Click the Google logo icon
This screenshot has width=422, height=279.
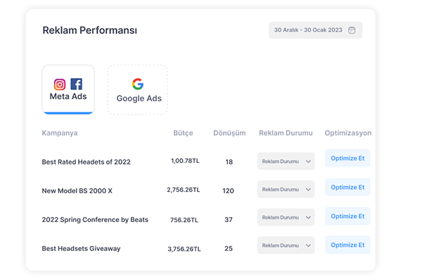138,84
